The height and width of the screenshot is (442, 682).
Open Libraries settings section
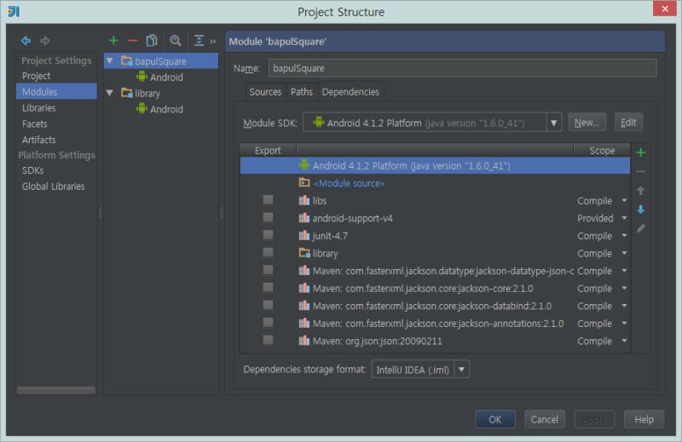(39, 107)
